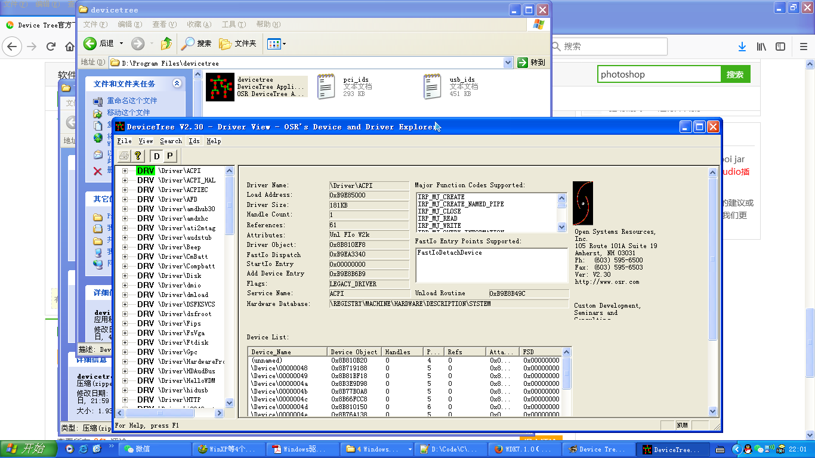Expand the \Driver\HTTP tree node
Image resolution: width=815 pixels, height=458 pixels.
point(125,400)
